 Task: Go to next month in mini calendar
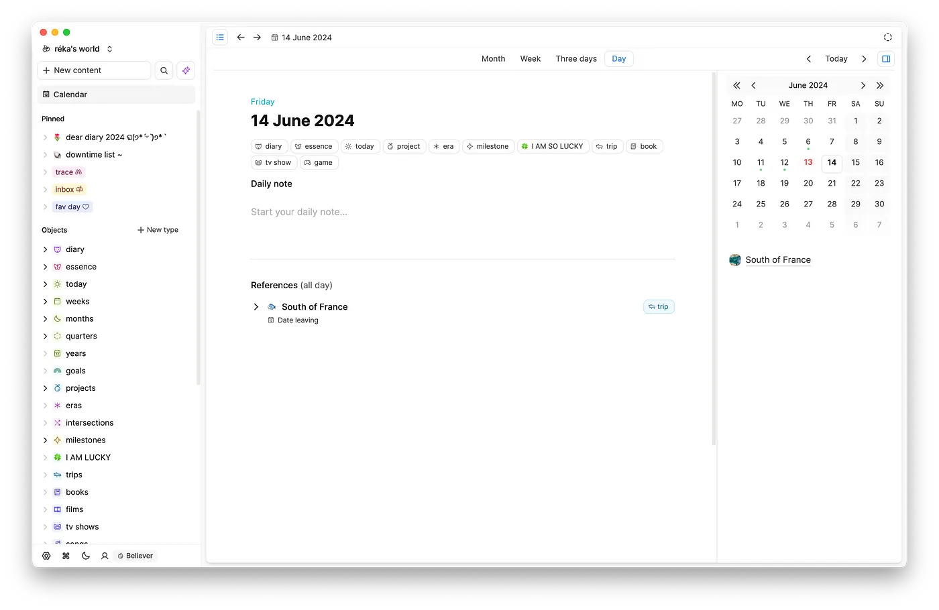[863, 86]
